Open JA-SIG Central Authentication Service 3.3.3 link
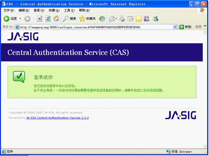The image size is (209, 156). [x=58, y=118]
